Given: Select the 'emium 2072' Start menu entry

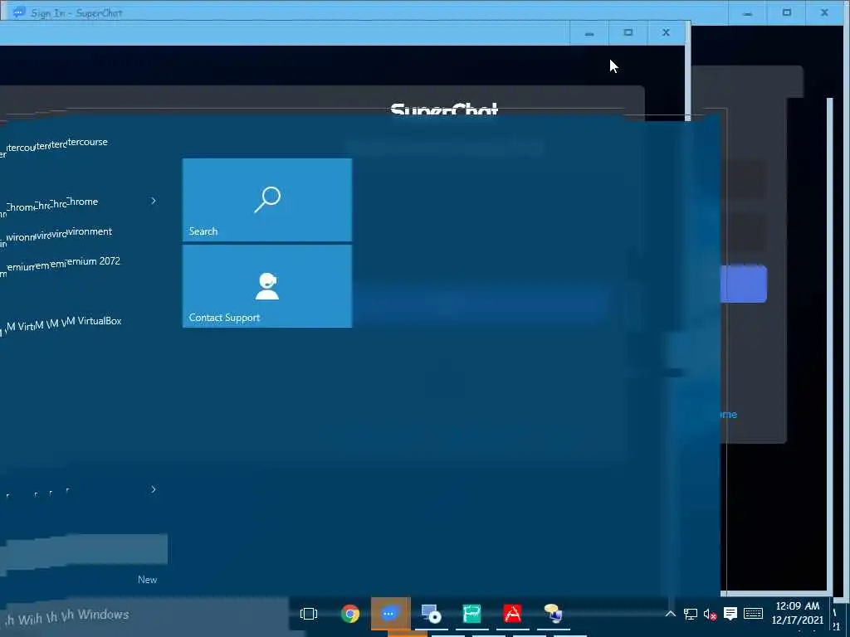Looking at the screenshot, I should pos(93,261).
